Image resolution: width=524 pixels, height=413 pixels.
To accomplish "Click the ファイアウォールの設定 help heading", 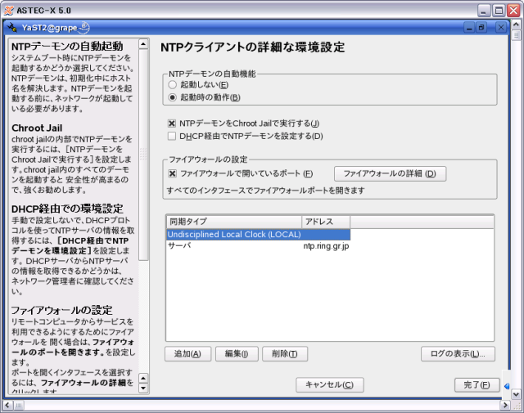I will tap(62, 311).
